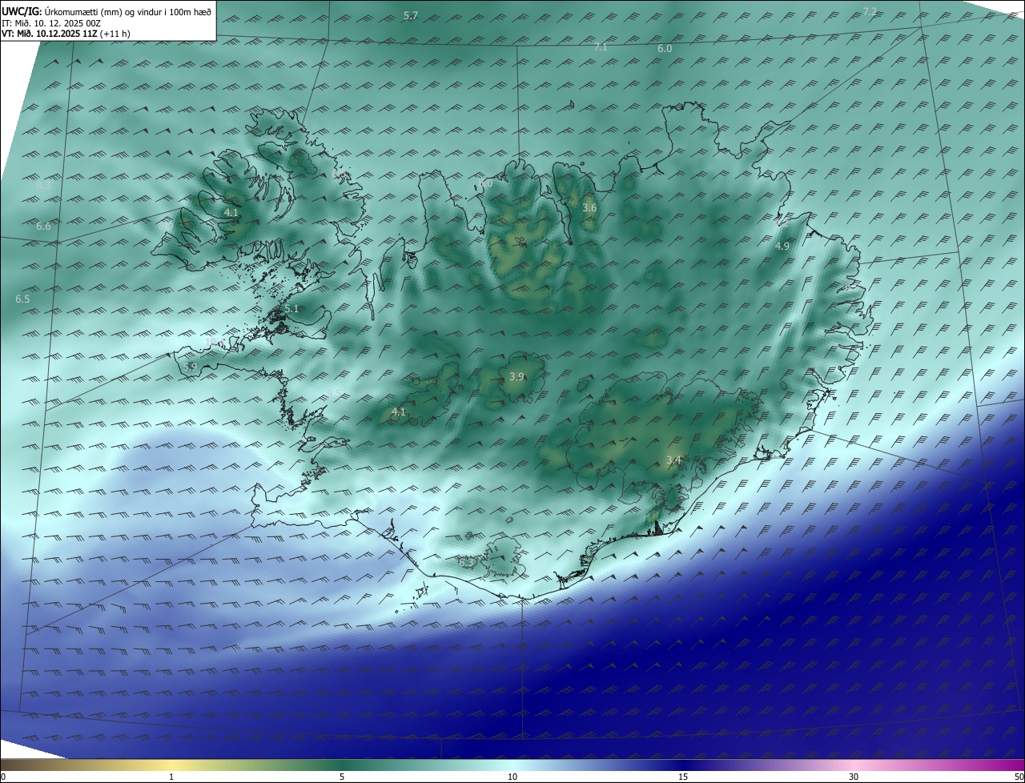Screen dimensions: 1025x783
Task: Click the '0' tick on the color scale
Action: [x=2, y=777]
